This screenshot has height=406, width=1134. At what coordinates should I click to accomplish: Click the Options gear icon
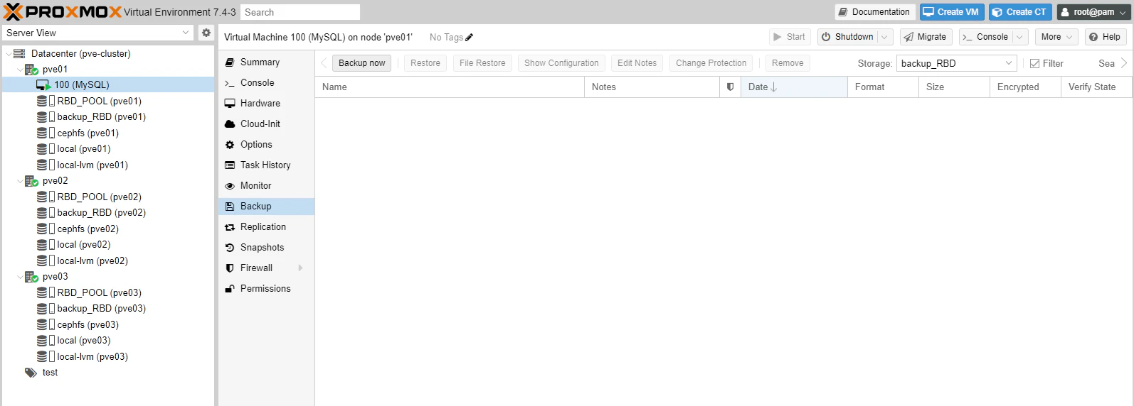click(230, 144)
